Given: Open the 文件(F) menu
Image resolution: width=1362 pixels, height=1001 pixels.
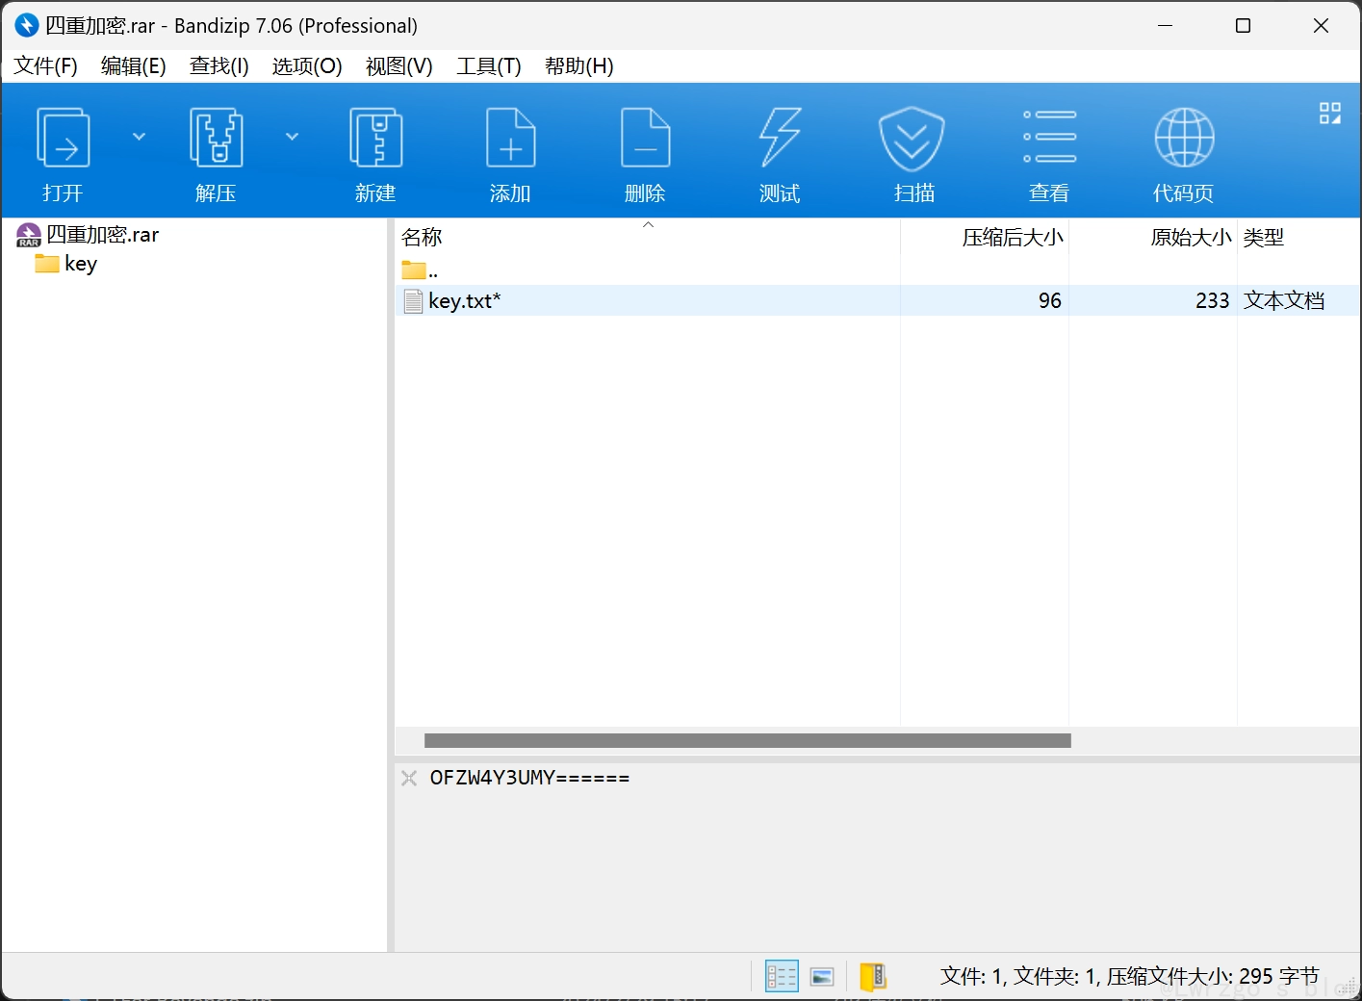Looking at the screenshot, I should 45,66.
